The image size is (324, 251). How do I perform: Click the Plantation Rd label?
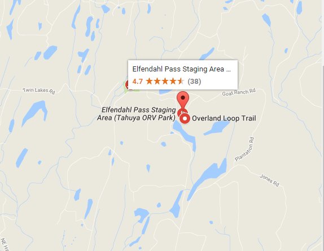pyautogui.click(x=245, y=149)
